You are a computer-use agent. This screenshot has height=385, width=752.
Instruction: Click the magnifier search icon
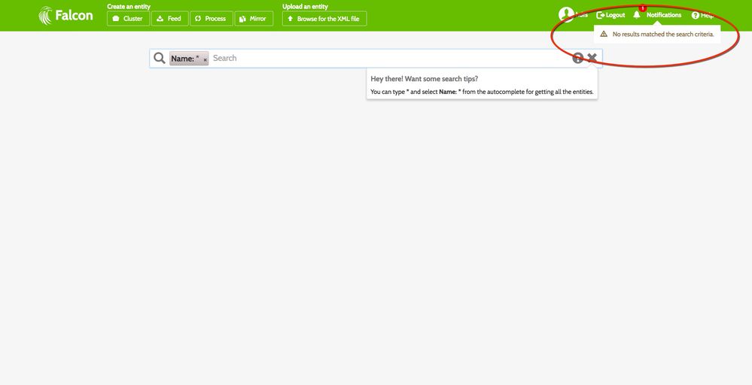[160, 58]
